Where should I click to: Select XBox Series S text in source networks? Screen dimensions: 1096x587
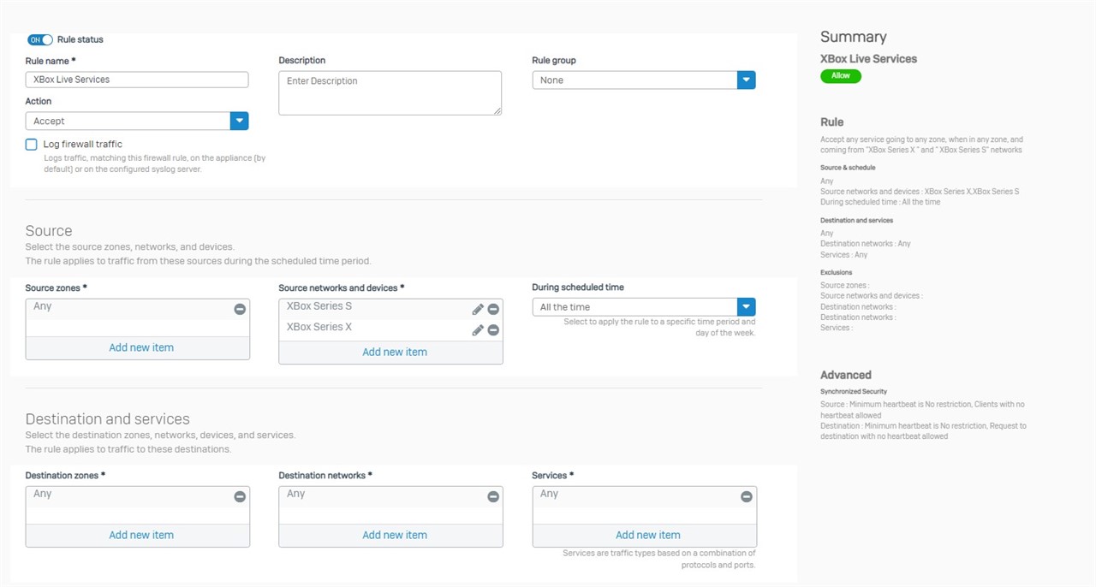(x=319, y=306)
